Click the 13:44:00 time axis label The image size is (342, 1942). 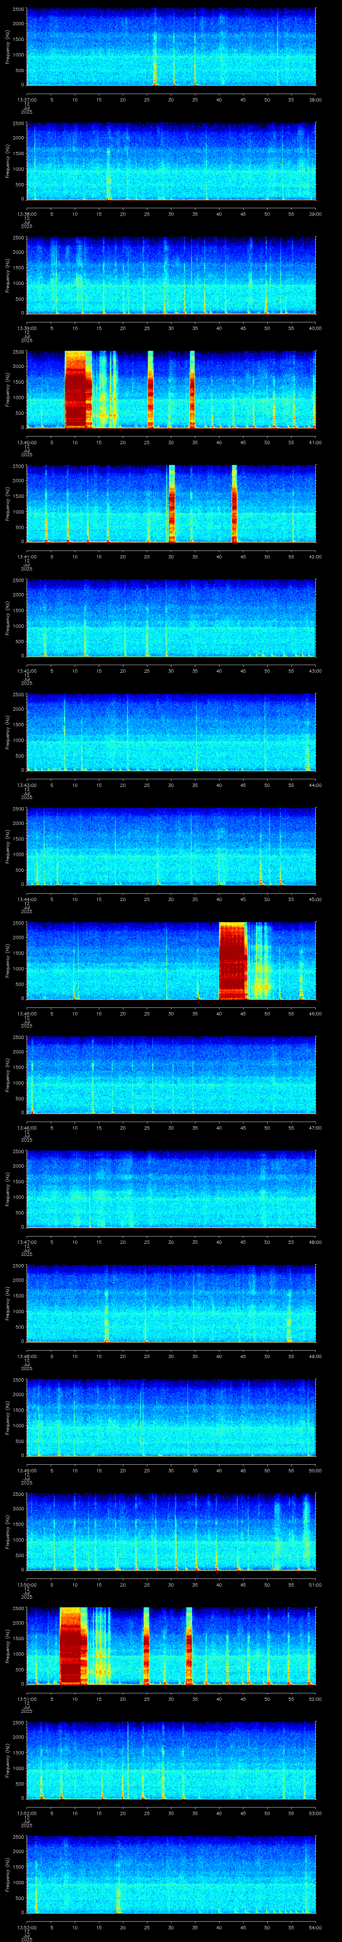[x=26, y=899]
